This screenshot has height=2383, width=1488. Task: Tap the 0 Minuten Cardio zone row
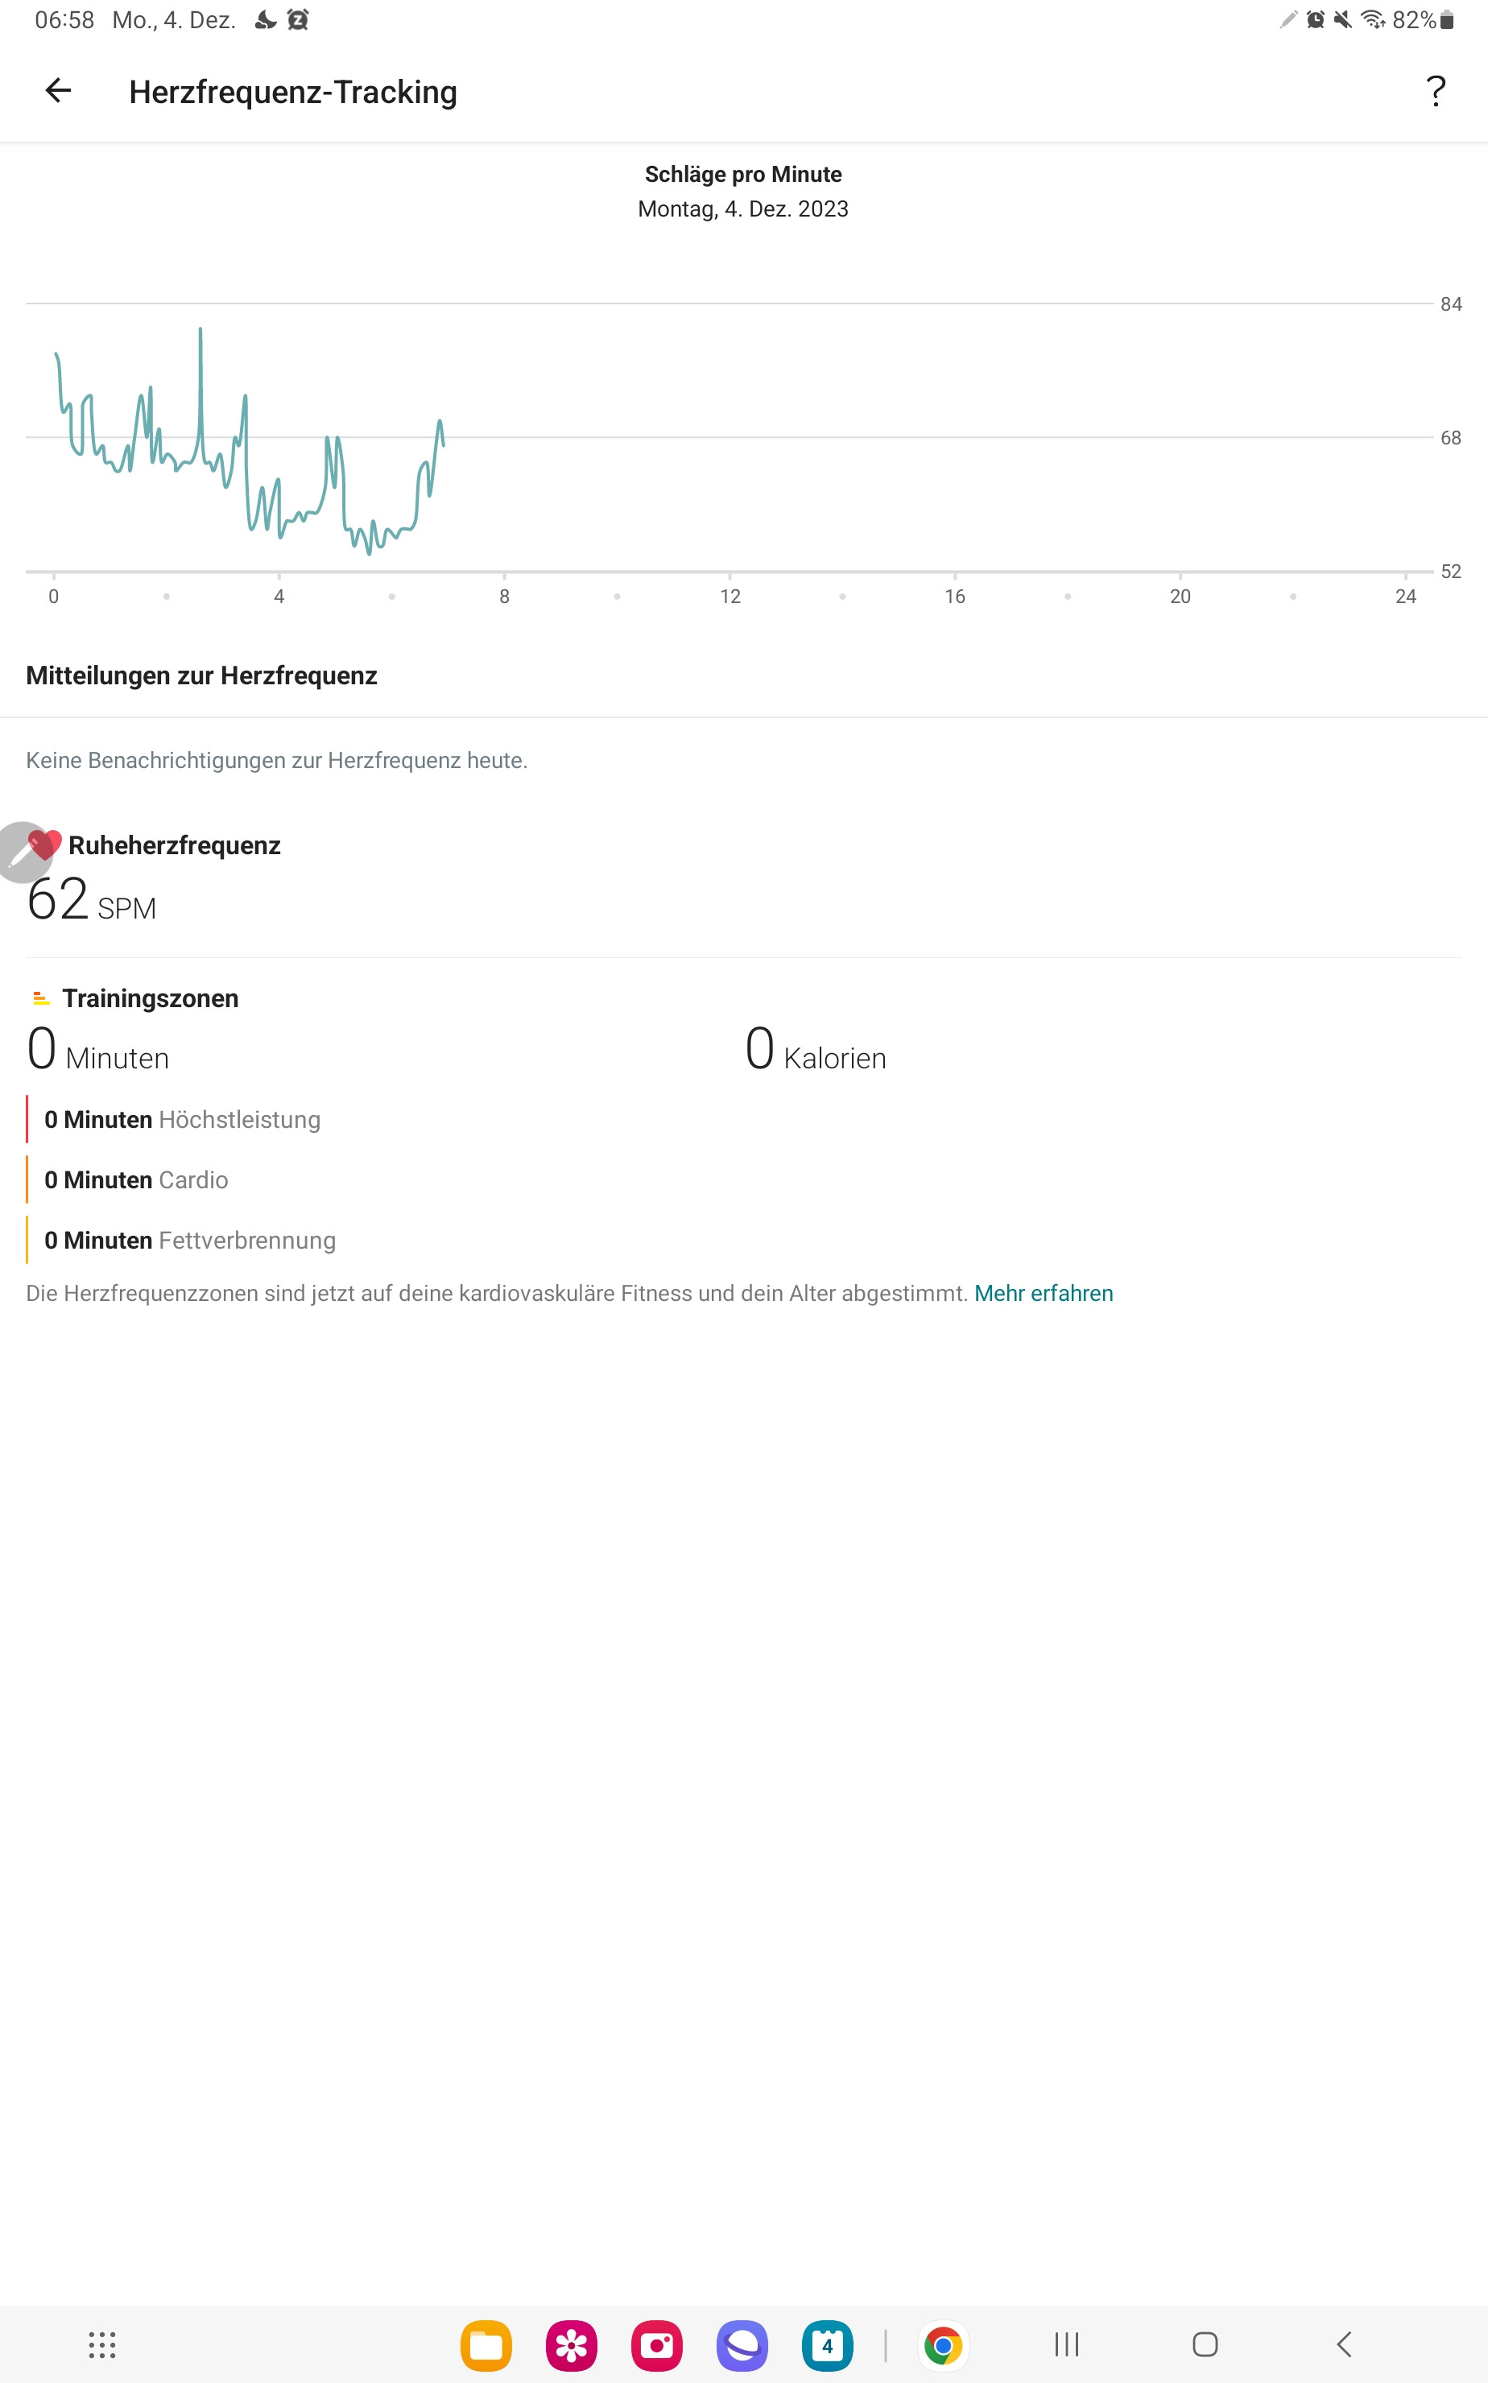136,1179
